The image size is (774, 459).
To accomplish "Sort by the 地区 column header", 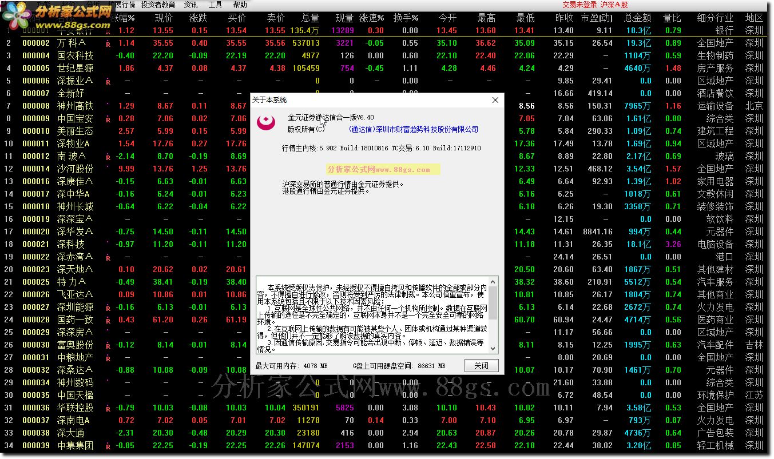I will 754,18.
